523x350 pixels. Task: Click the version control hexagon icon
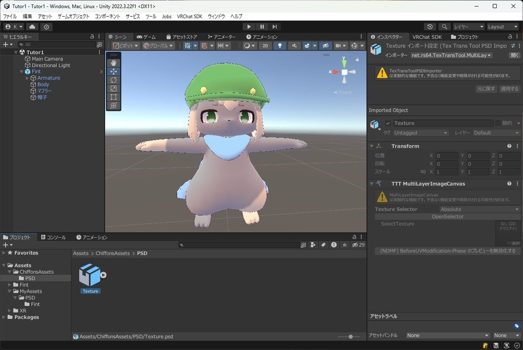[46, 27]
